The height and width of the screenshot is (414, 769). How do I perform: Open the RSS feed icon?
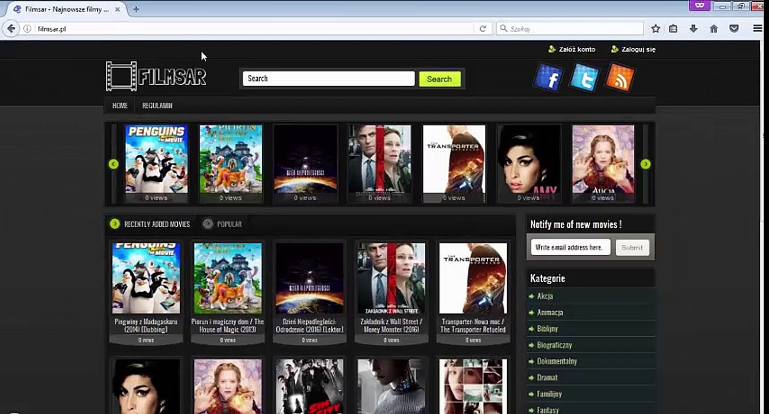pyautogui.click(x=620, y=78)
